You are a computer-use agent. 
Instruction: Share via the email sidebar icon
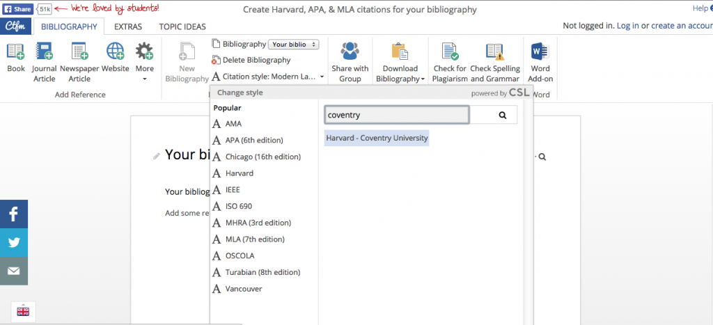pos(14,271)
